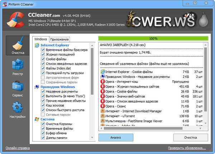Image resolution: width=215 pixels, height=154 pixels.
Task: Click the Система Windows flag icon
Action: [37, 119]
